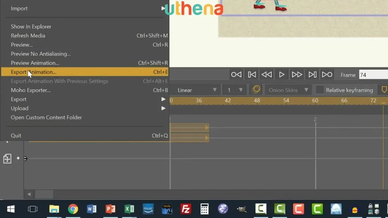The width and height of the screenshot is (388, 218).
Task: Click the Preview... menu entry
Action: pos(85,45)
